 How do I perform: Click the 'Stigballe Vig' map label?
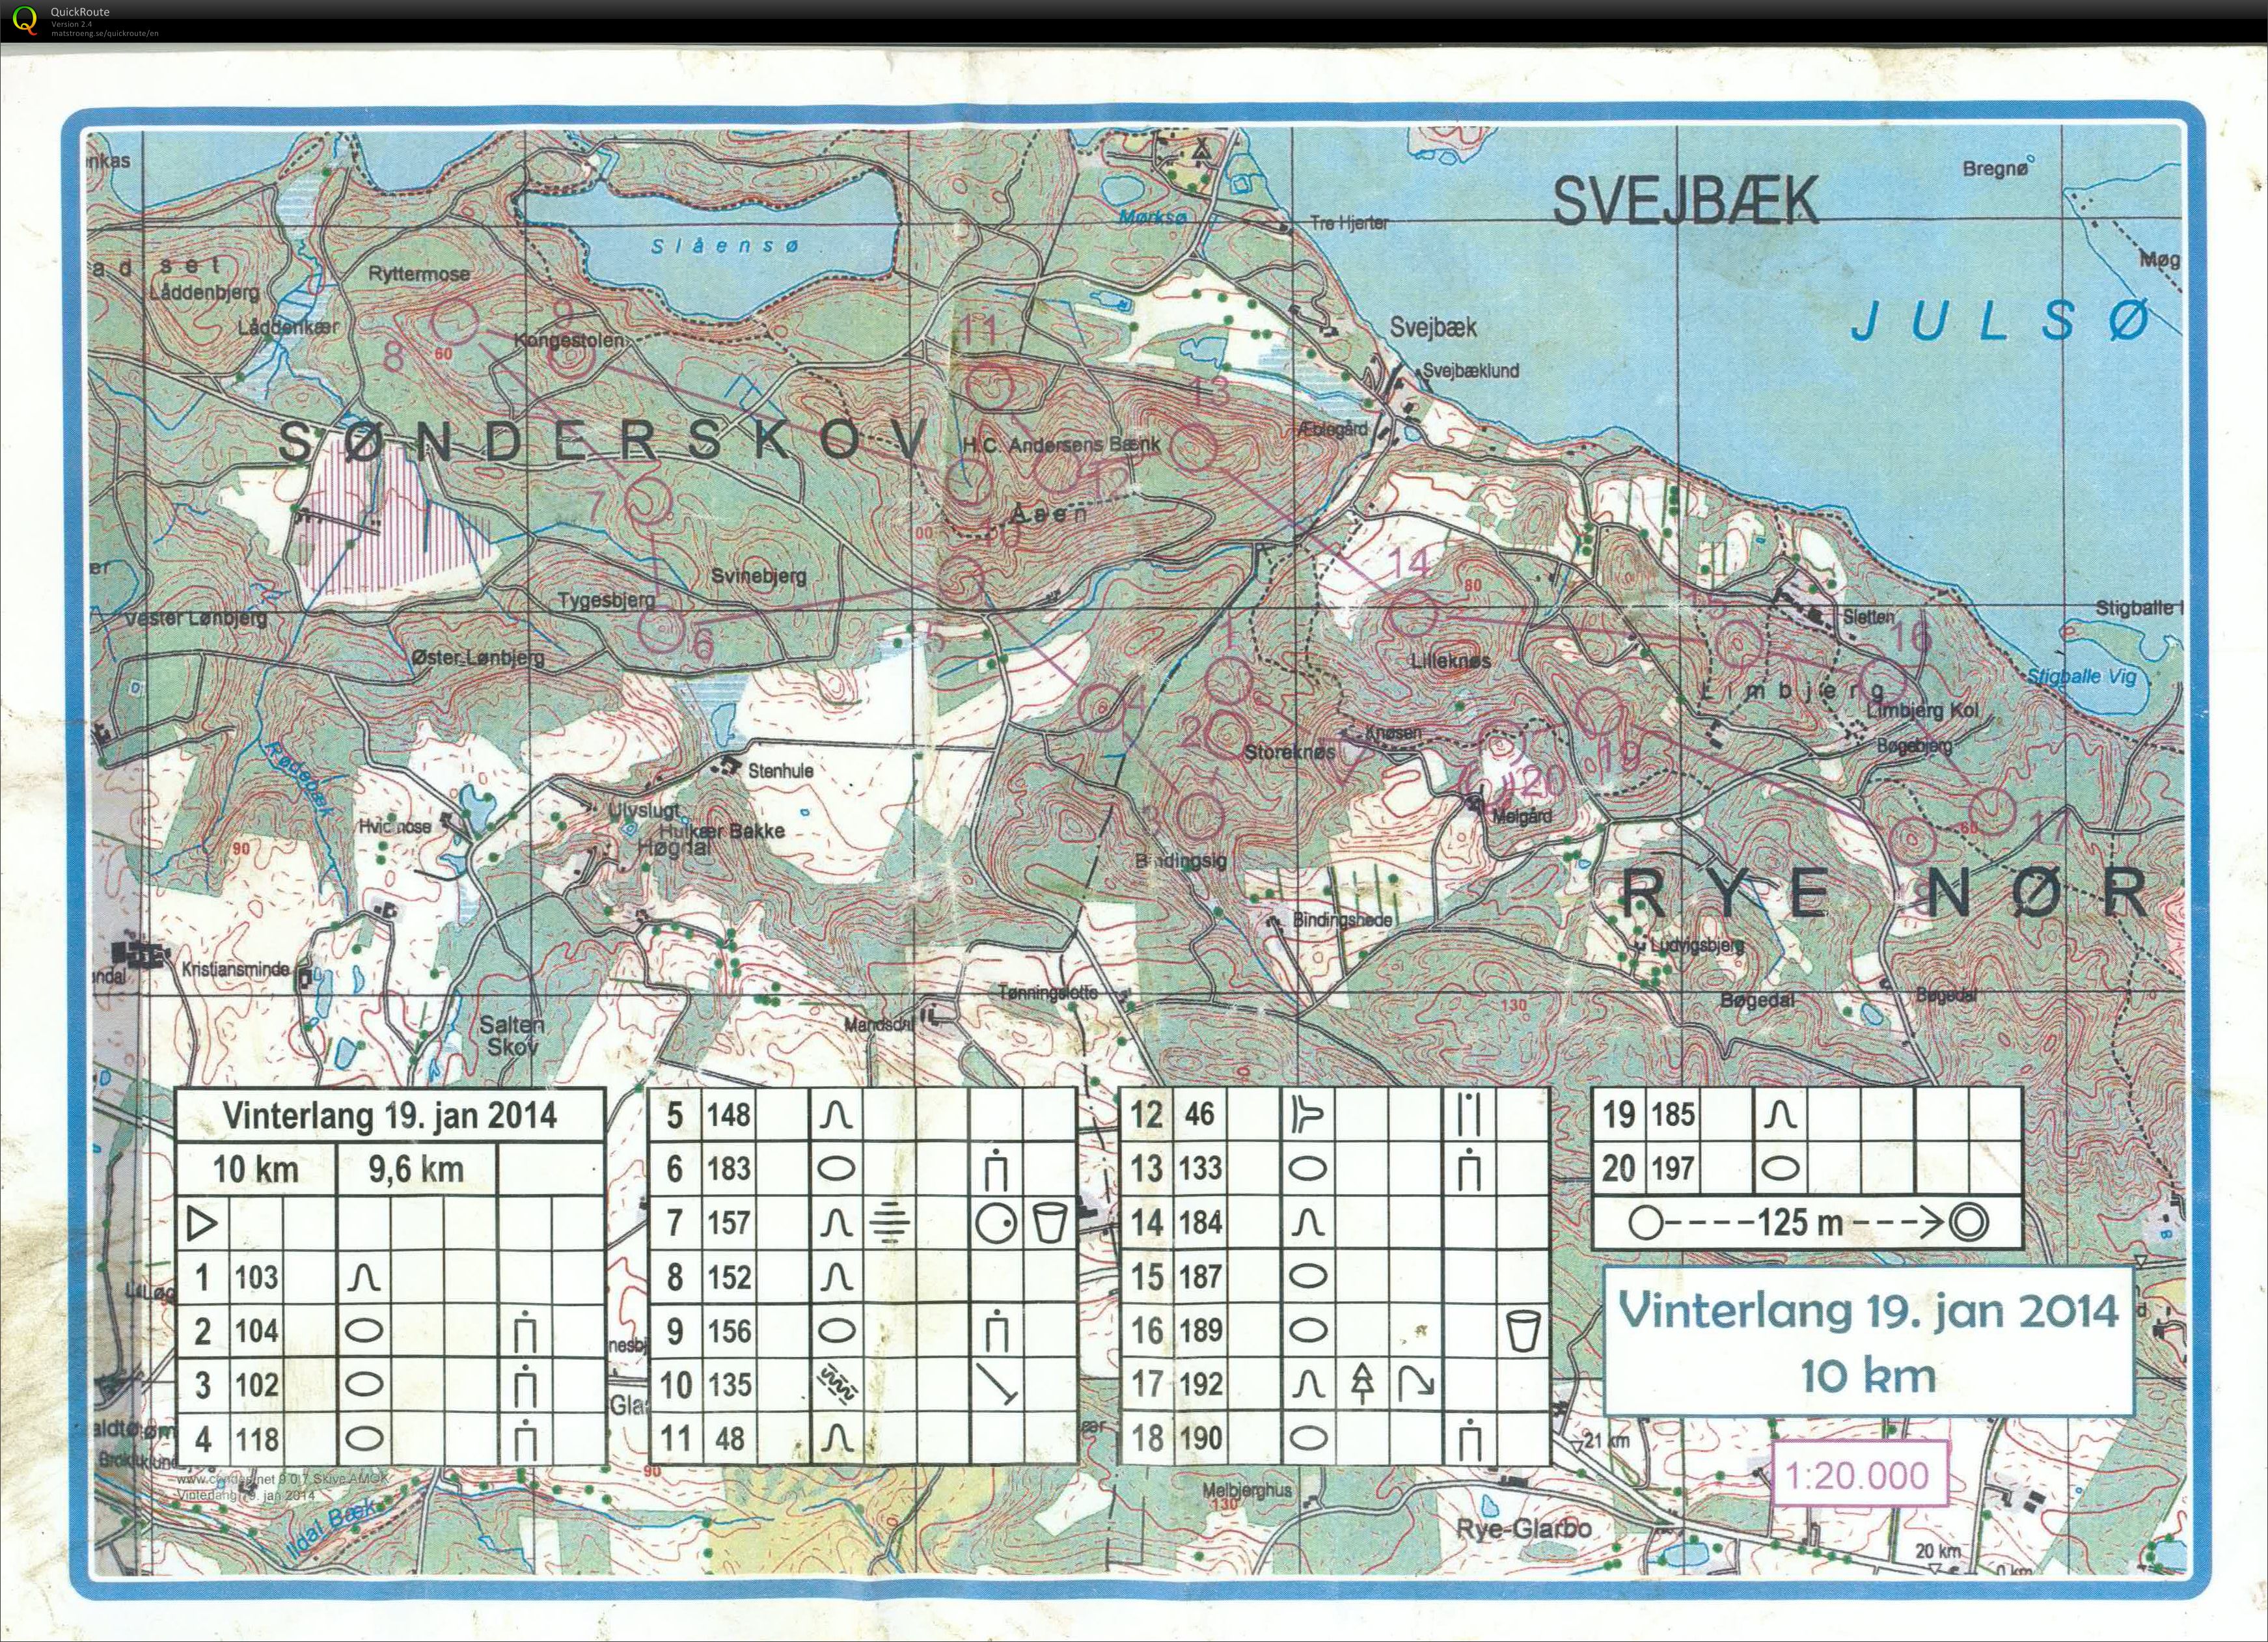2081,676
